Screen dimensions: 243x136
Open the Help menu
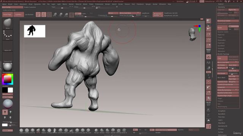(169, 4)
